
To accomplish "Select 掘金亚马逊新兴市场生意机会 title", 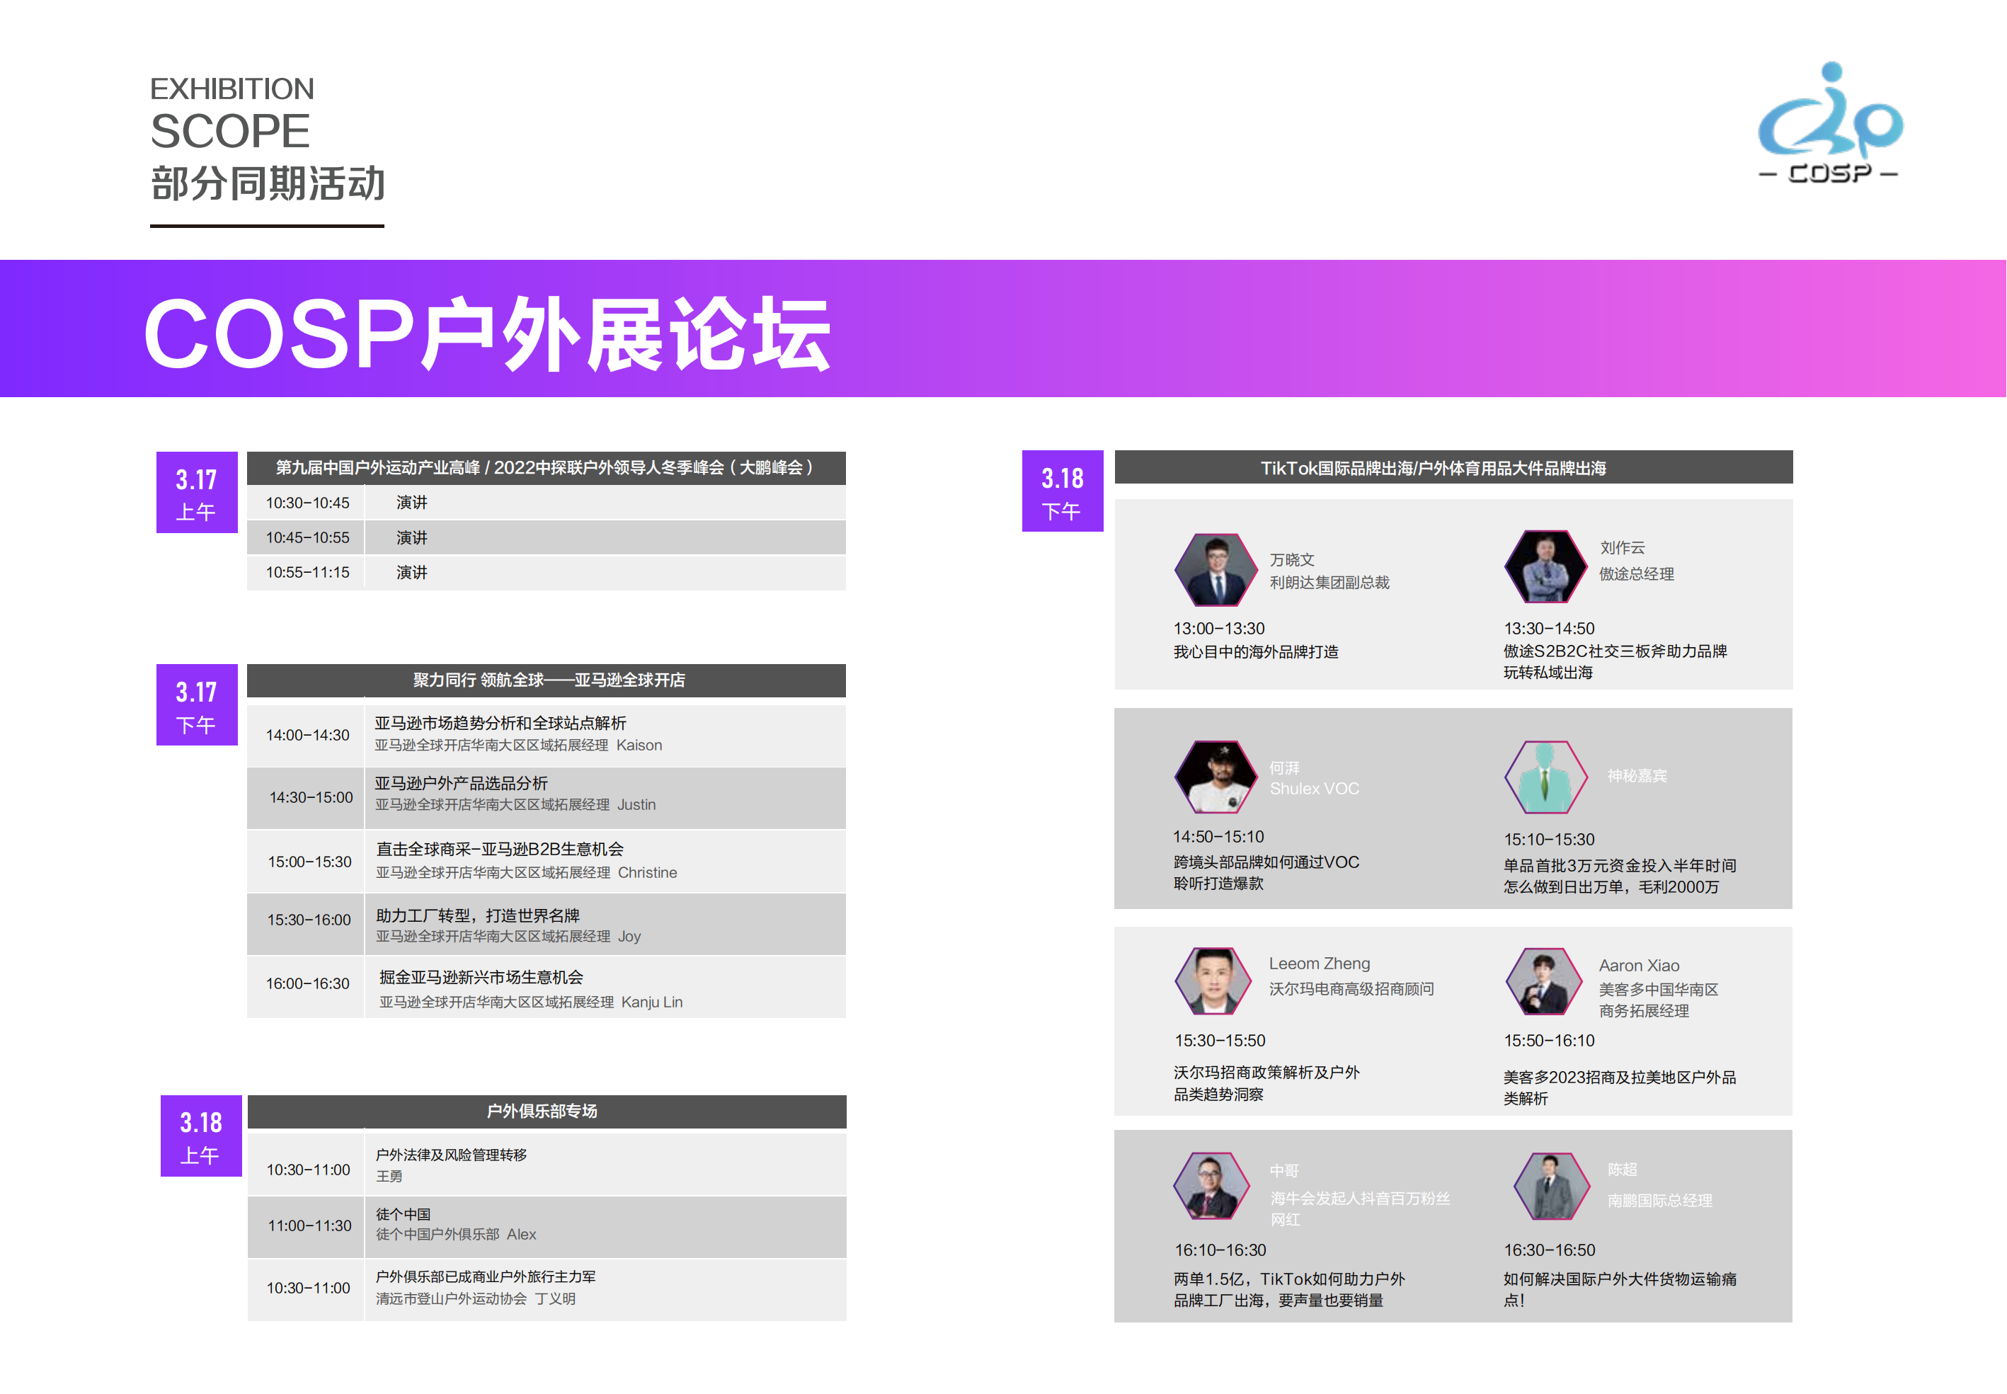I will click(481, 978).
